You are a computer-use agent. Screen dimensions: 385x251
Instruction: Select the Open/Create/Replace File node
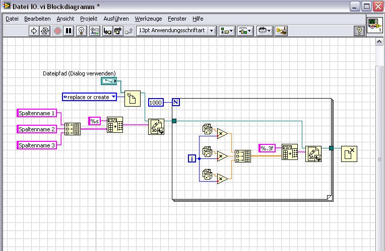point(133,98)
